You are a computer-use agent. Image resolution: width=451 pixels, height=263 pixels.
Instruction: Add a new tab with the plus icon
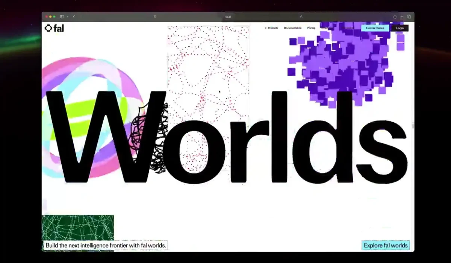click(x=402, y=17)
